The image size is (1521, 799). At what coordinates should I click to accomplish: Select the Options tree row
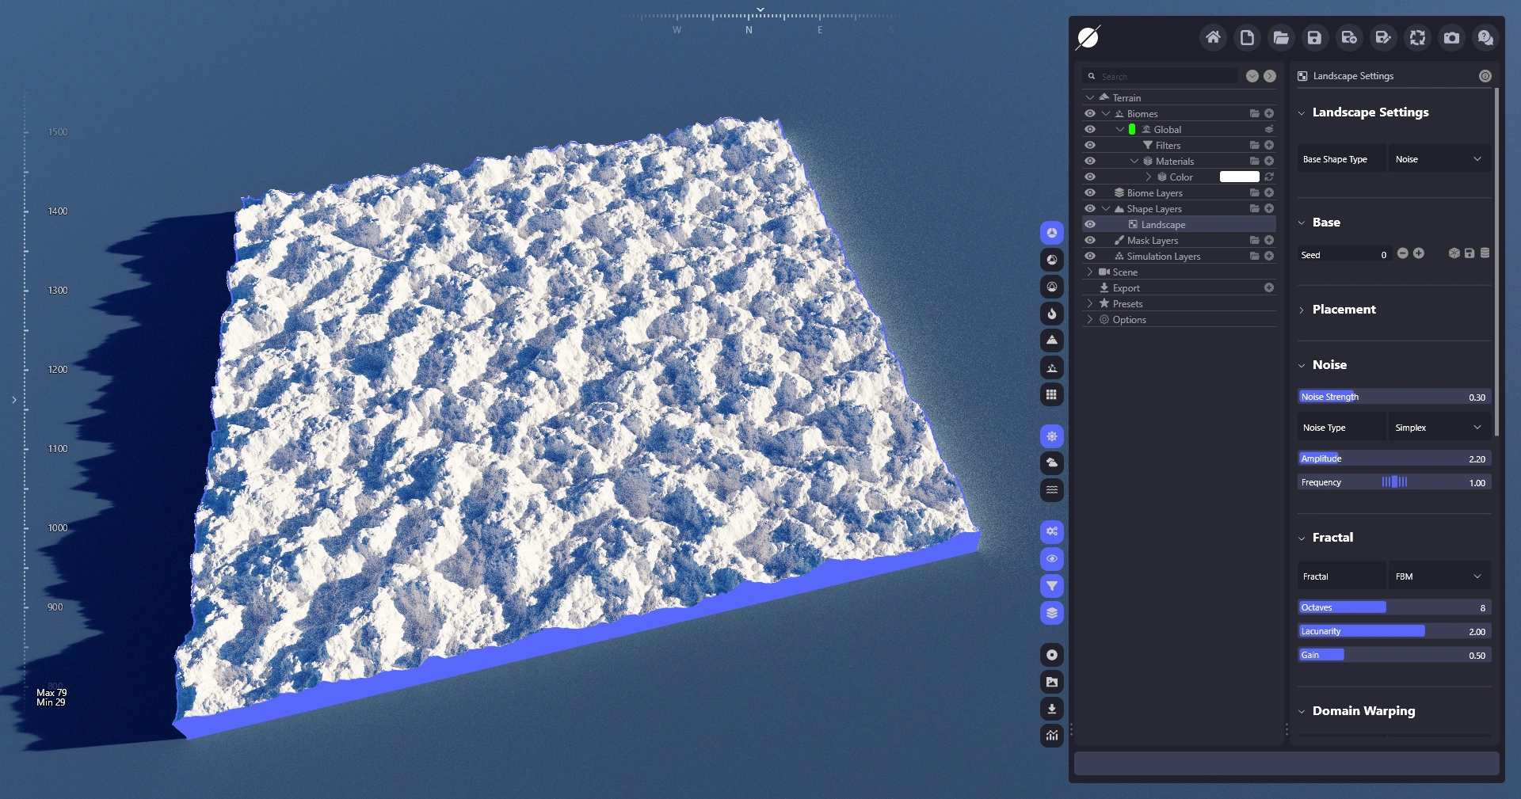(1129, 320)
